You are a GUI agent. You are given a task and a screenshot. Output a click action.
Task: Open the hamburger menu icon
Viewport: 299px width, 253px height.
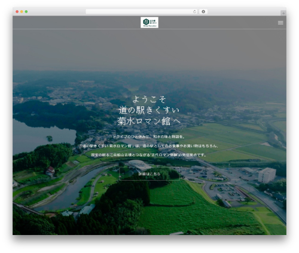(x=280, y=23)
